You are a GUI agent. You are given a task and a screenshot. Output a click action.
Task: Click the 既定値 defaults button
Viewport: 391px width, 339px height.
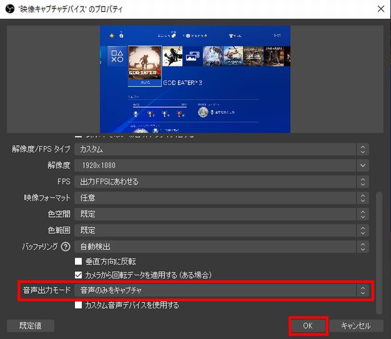[31, 326]
